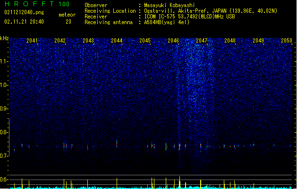Click the kHz axis unit label
Screen dimensions: 297x189
(x=4, y=38)
